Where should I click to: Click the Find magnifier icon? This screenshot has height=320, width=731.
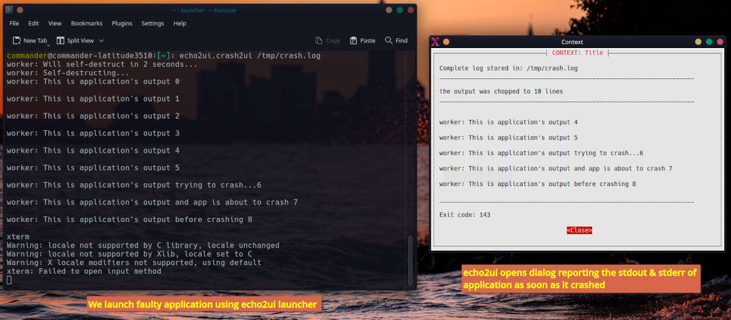click(x=389, y=41)
